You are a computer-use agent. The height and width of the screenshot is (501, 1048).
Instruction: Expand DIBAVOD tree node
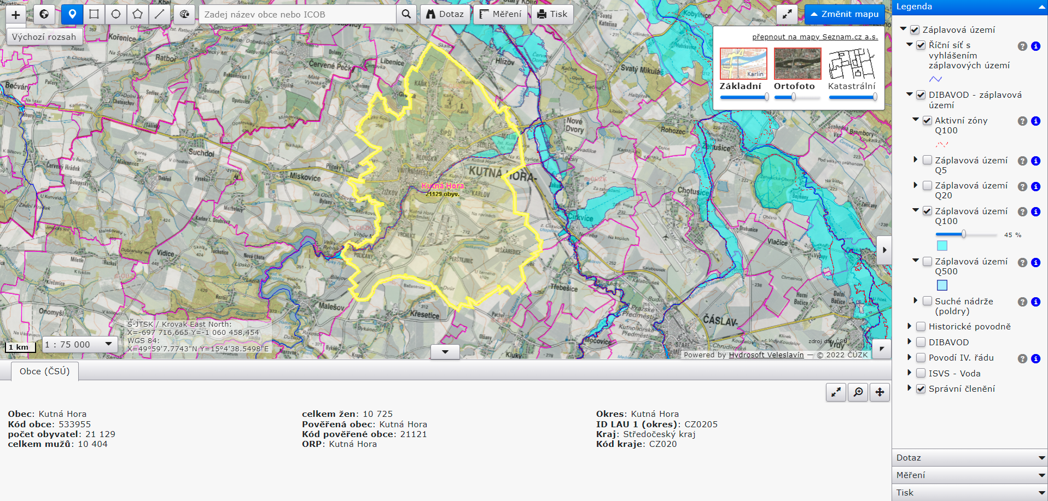point(909,342)
